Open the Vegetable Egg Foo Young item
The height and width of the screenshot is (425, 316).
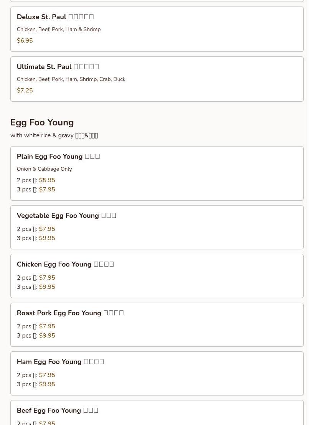point(66,216)
